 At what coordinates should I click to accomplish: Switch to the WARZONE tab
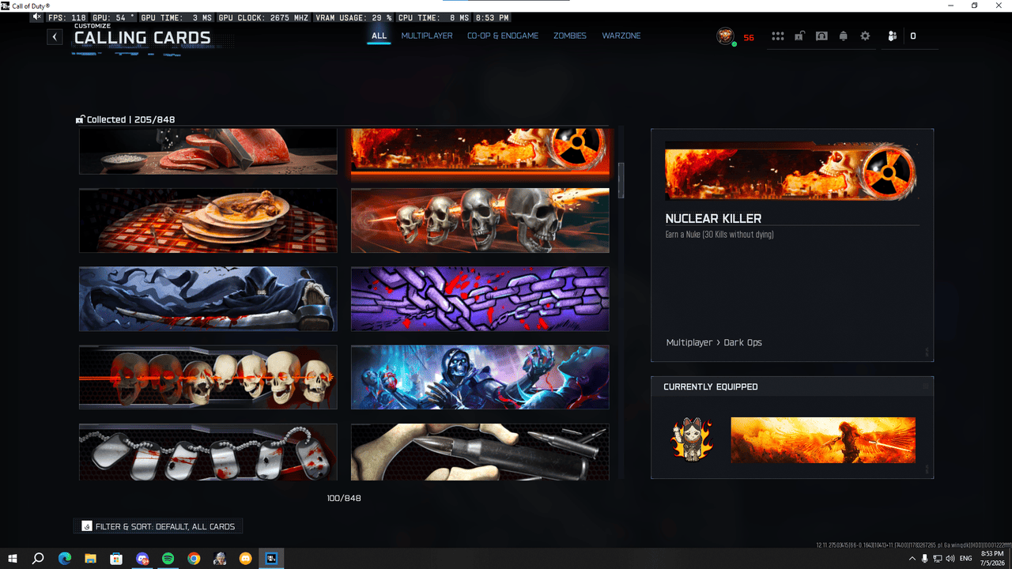[621, 36]
